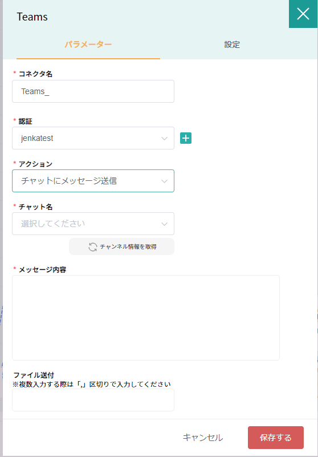Viewport: 318px width, 457px height.
Task: Select the jenkatest authentication value
Action: point(37,138)
